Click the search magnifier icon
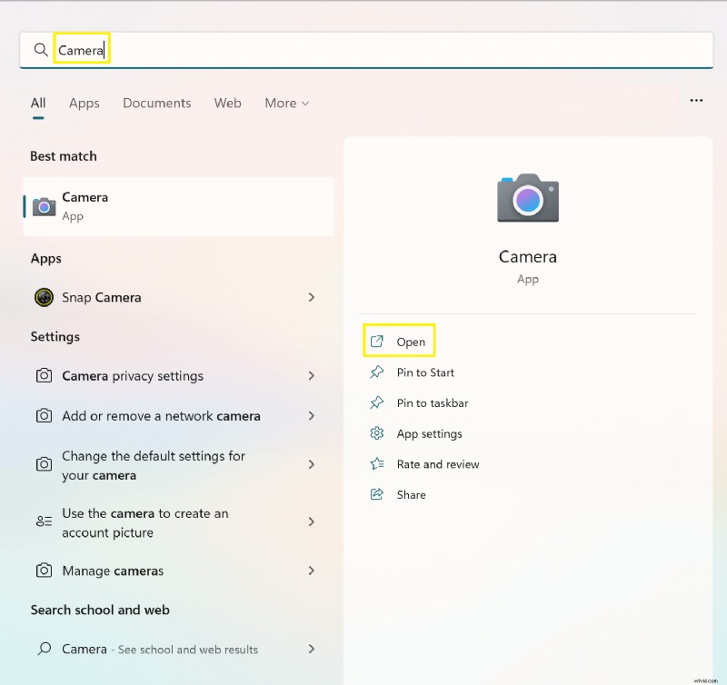 (40, 49)
